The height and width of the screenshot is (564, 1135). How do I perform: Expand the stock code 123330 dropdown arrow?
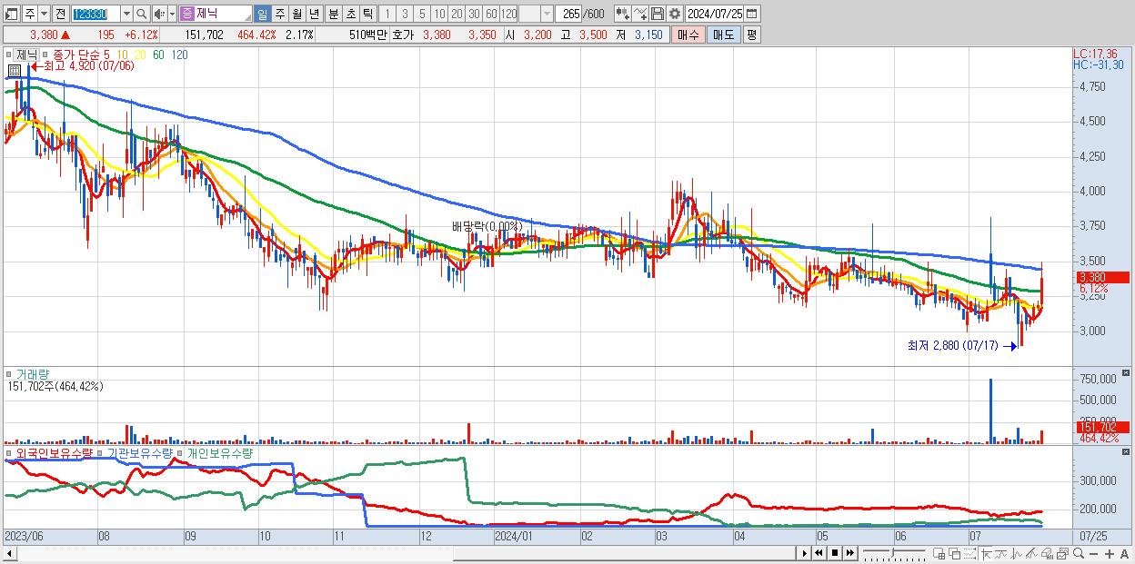pos(126,14)
